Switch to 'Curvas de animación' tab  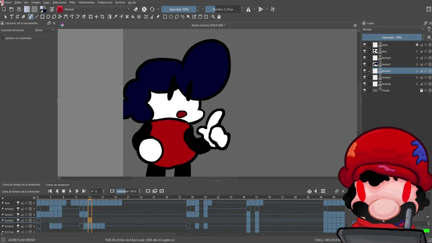tap(57, 185)
